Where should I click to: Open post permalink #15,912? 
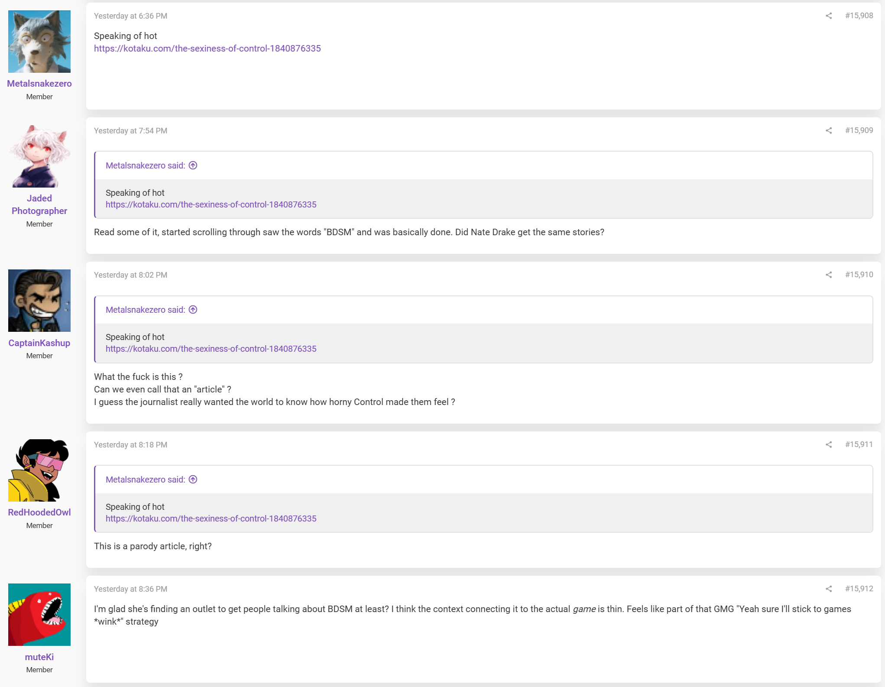click(859, 589)
